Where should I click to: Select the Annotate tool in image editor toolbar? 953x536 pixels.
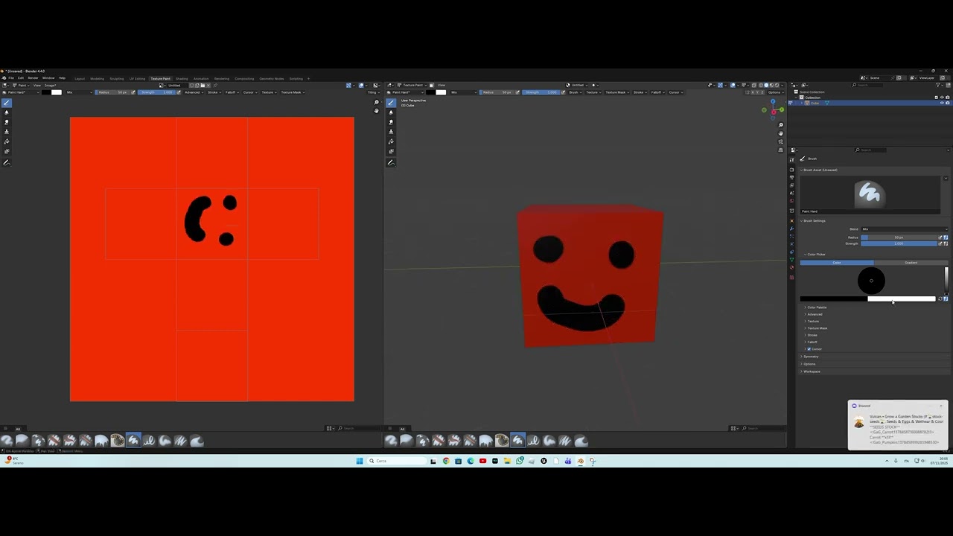[x=7, y=162]
